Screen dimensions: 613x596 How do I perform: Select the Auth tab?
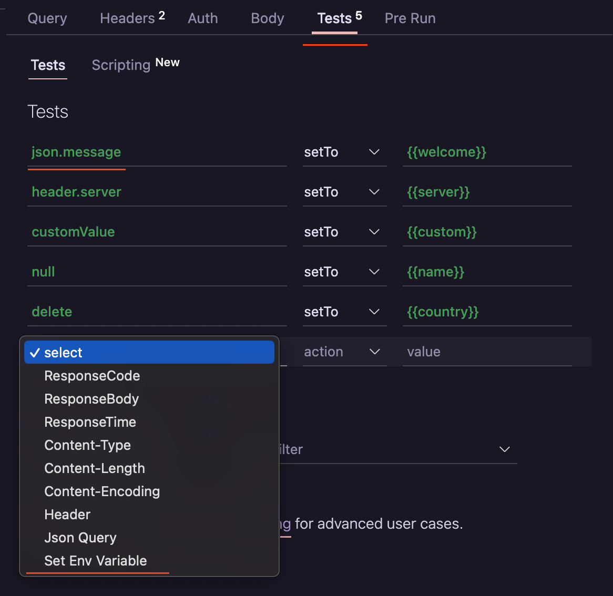202,18
